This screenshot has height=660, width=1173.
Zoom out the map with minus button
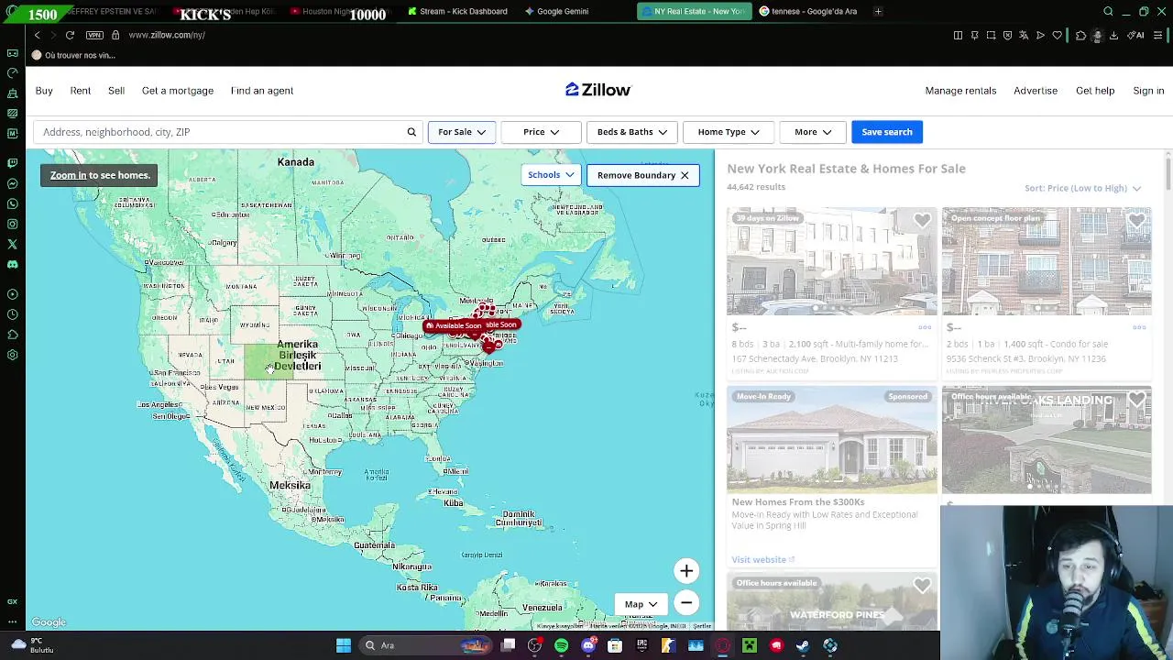686,602
